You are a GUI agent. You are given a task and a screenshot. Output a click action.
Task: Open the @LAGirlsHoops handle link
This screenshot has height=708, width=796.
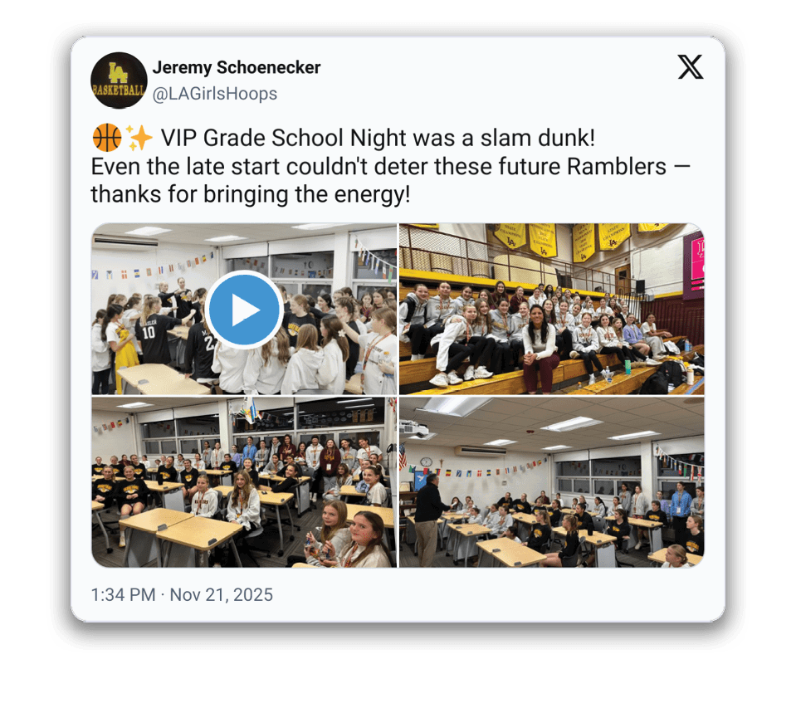215,94
